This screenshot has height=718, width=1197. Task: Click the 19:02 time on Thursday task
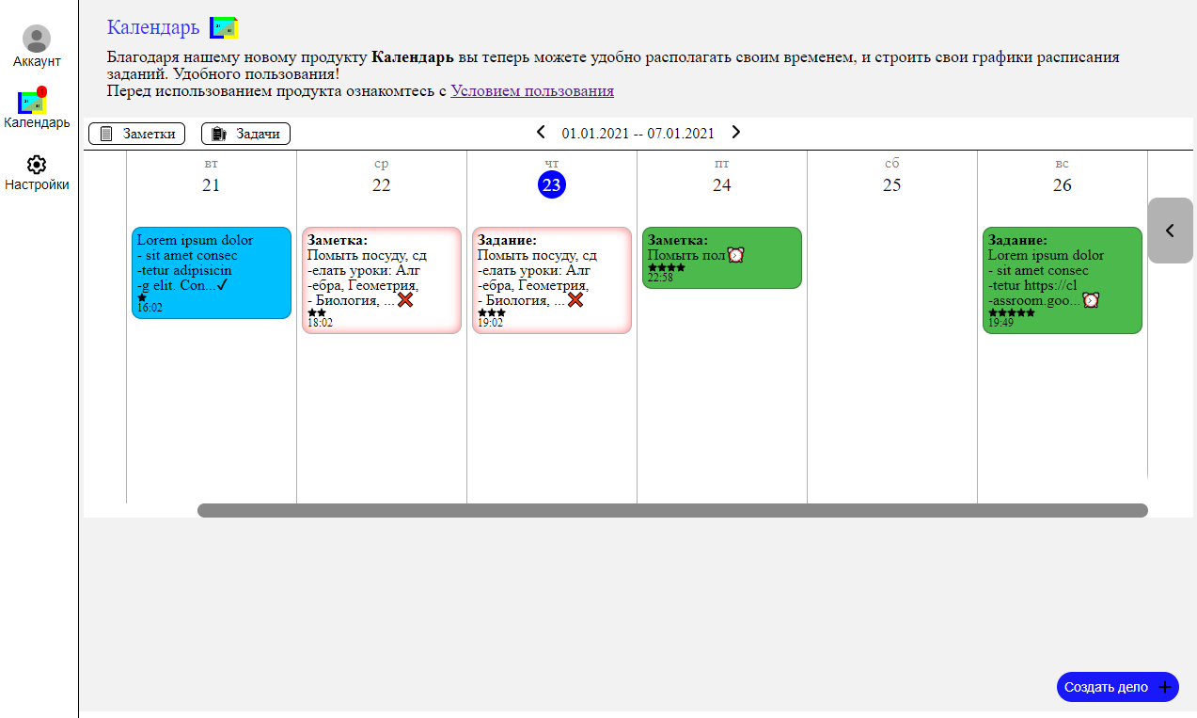490,322
